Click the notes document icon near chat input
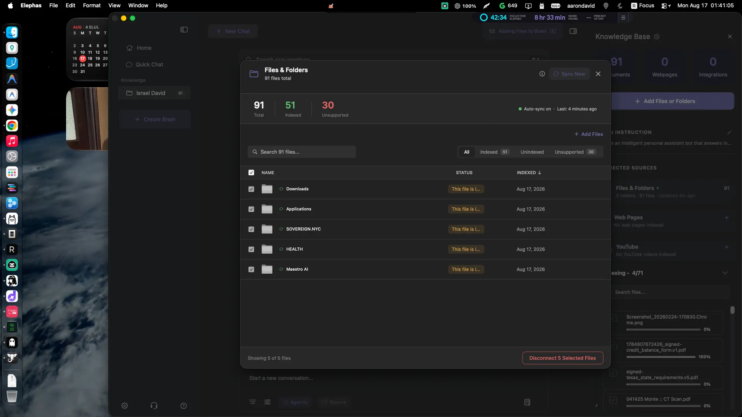Viewport: 742px width, 417px height. 527,402
